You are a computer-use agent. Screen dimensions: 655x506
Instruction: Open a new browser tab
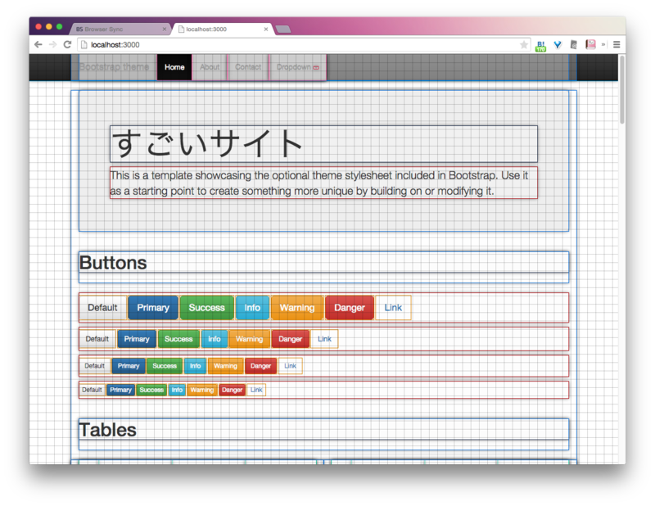coord(283,29)
